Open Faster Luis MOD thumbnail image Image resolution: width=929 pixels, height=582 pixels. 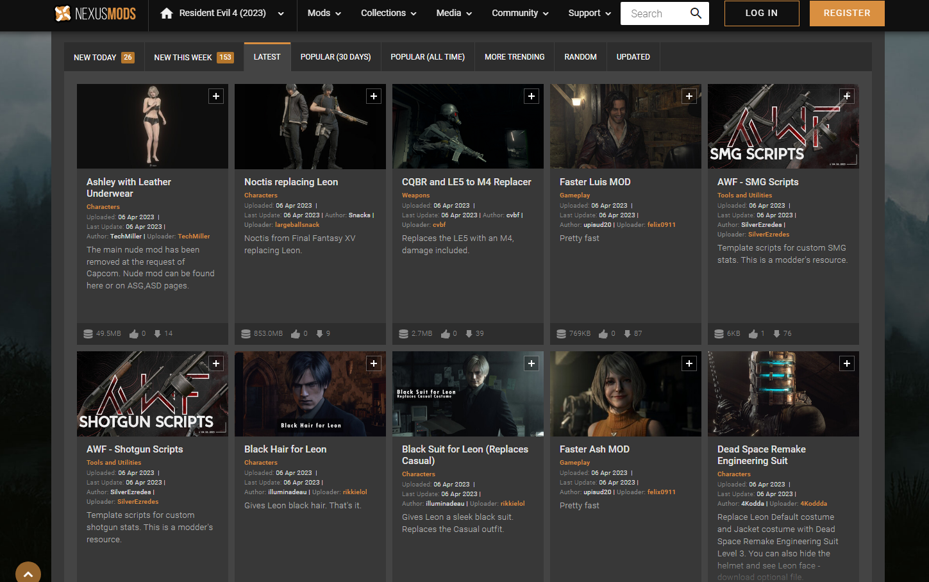(x=626, y=126)
